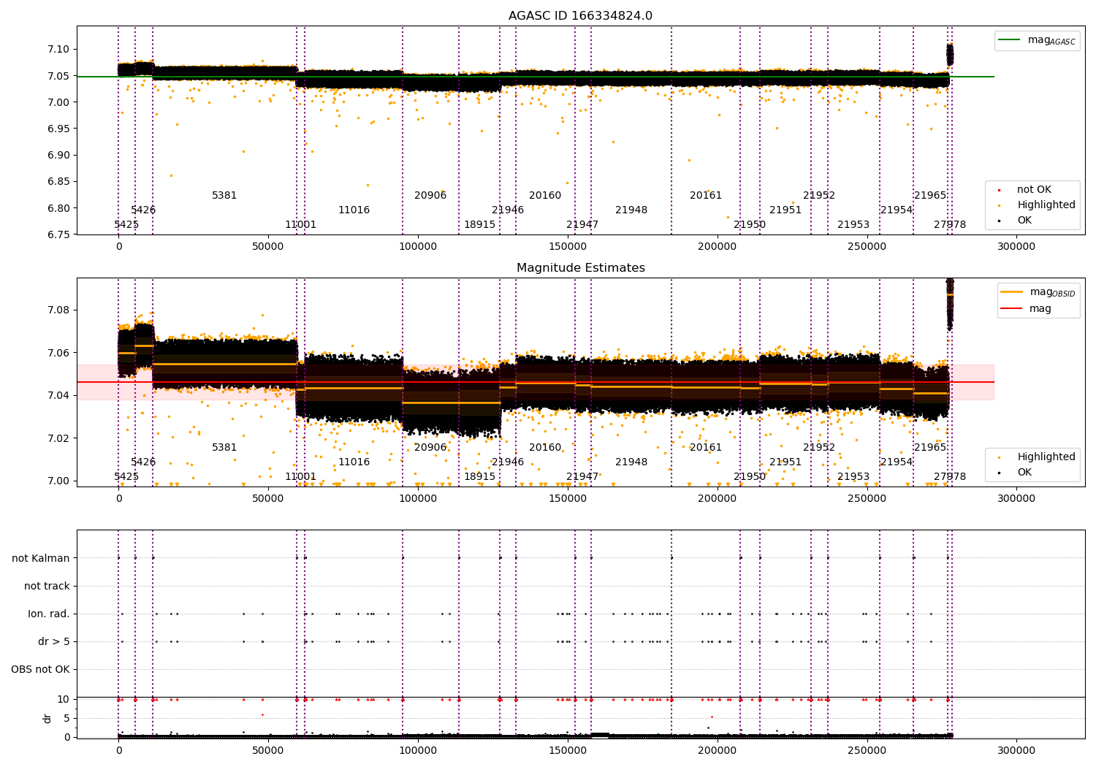Click obsid label 21953 in middle plot
This screenshot has height=767, width=1096.
853,477
